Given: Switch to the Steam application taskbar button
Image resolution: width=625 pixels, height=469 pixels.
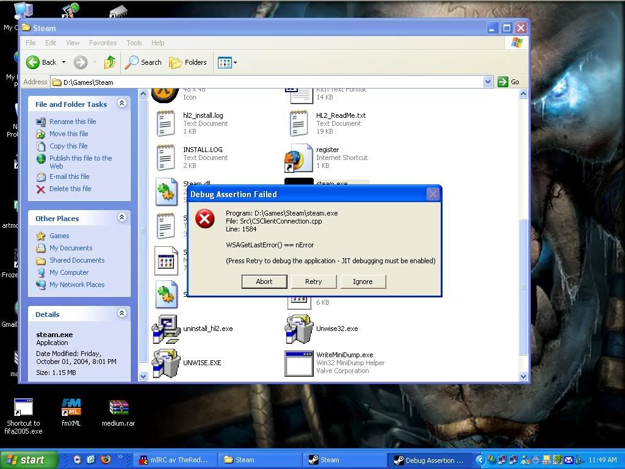Looking at the screenshot, I should (344, 460).
